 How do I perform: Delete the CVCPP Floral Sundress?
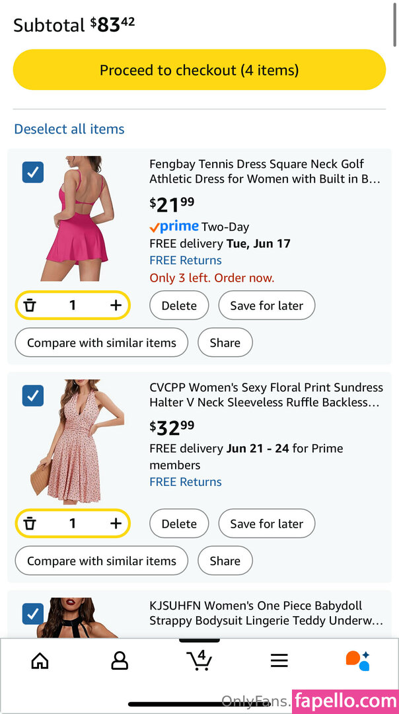(x=179, y=524)
